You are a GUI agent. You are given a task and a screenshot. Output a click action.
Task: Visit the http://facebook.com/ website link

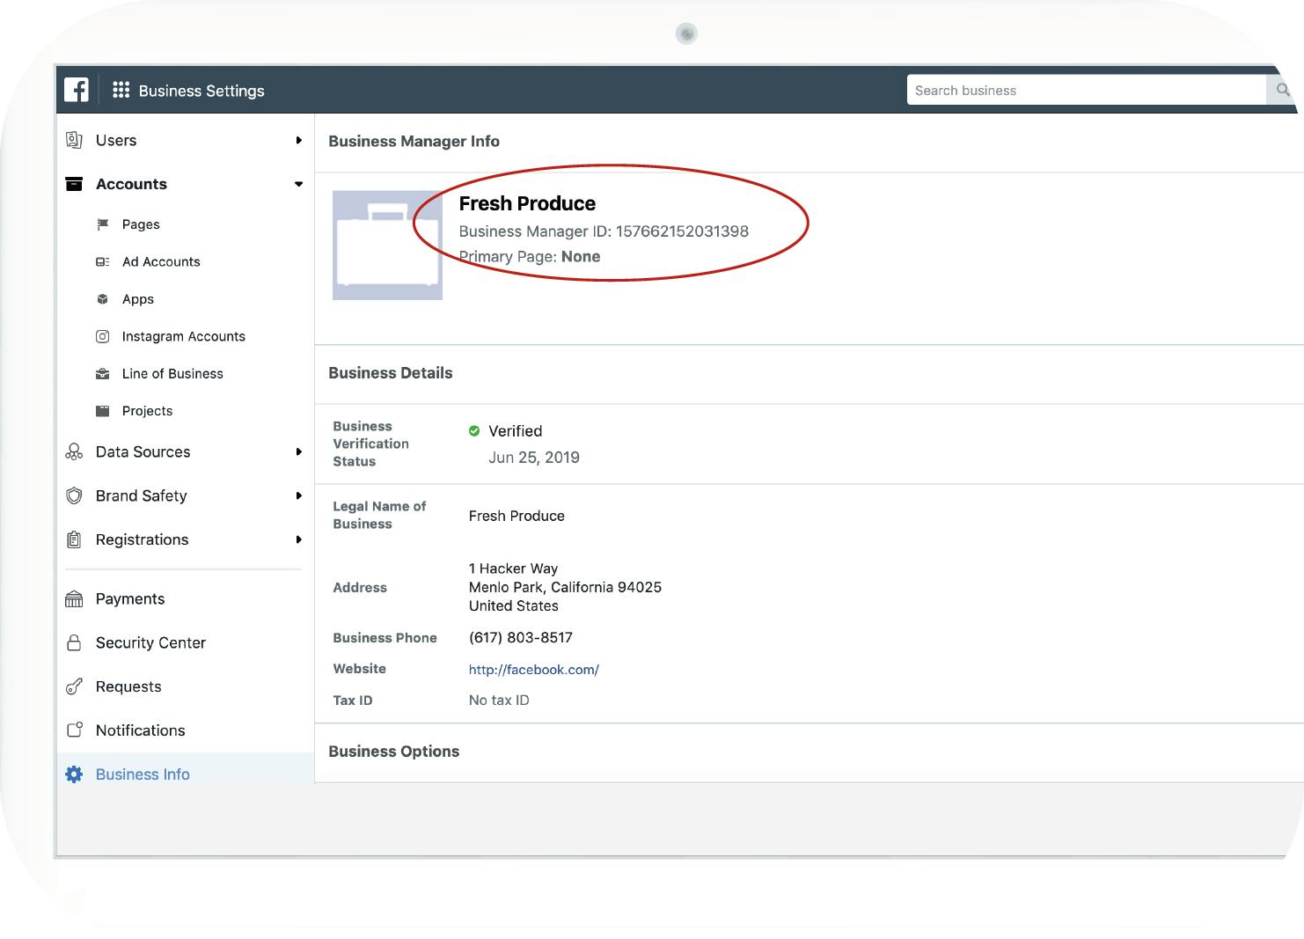(533, 670)
